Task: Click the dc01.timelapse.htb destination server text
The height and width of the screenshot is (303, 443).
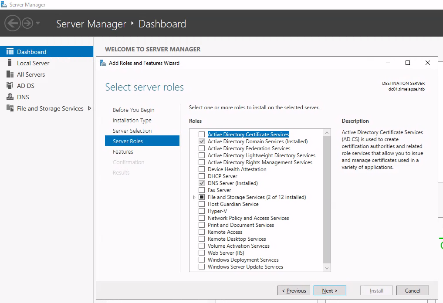Action: coord(406,89)
